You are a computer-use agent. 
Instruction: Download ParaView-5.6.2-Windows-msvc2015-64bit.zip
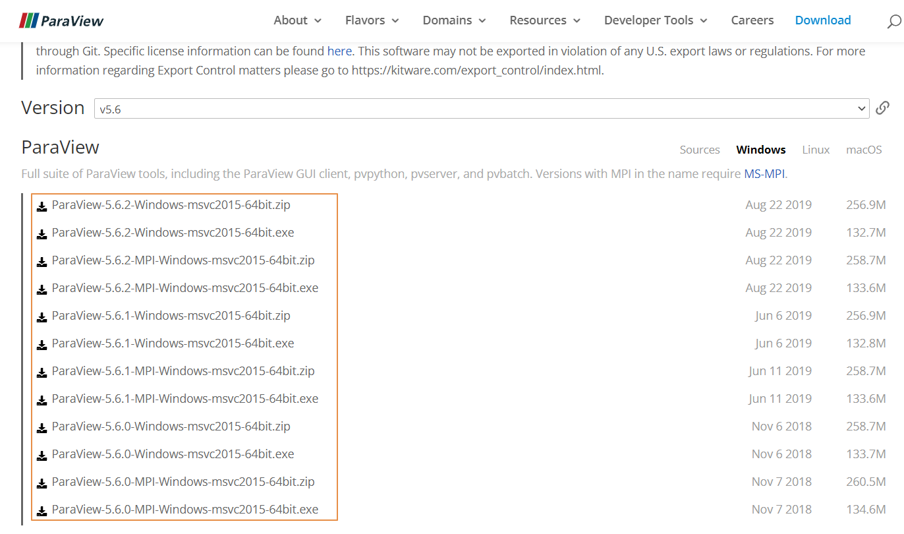point(171,205)
